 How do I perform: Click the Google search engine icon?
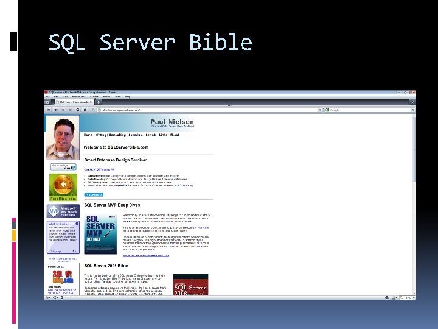(x=327, y=110)
